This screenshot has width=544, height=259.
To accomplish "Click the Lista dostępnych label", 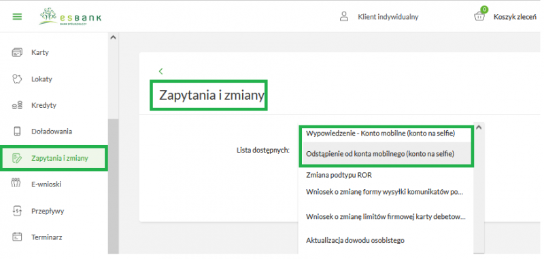I will pyautogui.click(x=263, y=151).
